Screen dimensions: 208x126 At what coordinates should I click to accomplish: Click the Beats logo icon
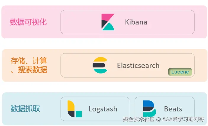pos(149,109)
